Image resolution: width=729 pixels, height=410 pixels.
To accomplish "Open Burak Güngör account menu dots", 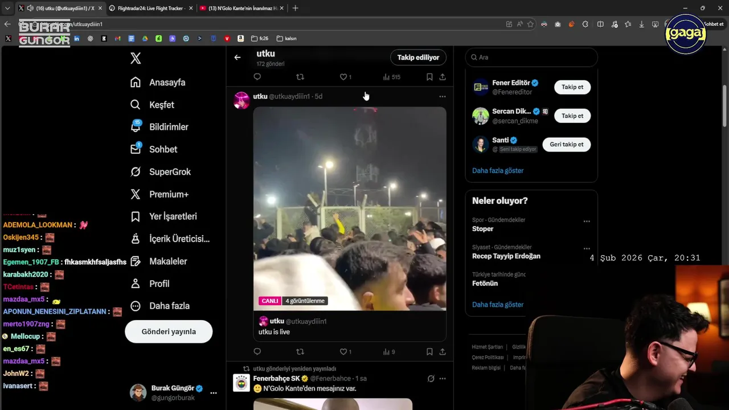I will coord(214,393).
